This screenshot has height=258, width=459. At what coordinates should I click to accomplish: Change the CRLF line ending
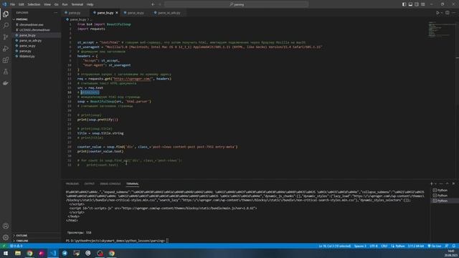click(x=384, y=246)
